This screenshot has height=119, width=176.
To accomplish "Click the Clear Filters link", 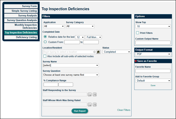I will pos(124,110).
